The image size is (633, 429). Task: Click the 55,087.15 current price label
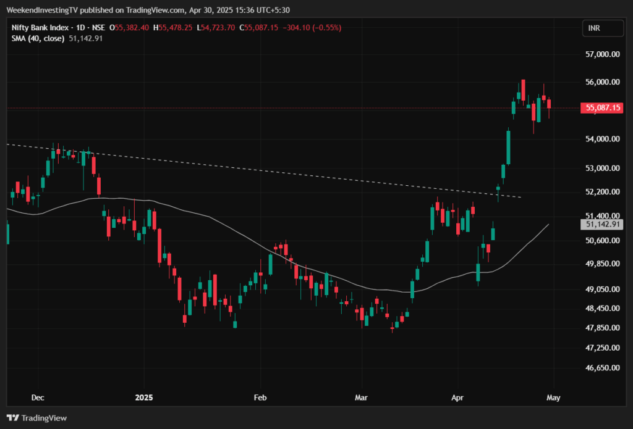point(602,107)
